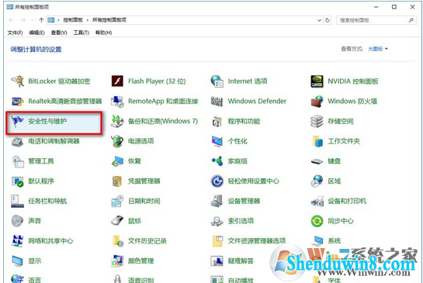Open the Flash Player (32 位) icon
This screenshot has height=283, width=423.
[117, 81]
